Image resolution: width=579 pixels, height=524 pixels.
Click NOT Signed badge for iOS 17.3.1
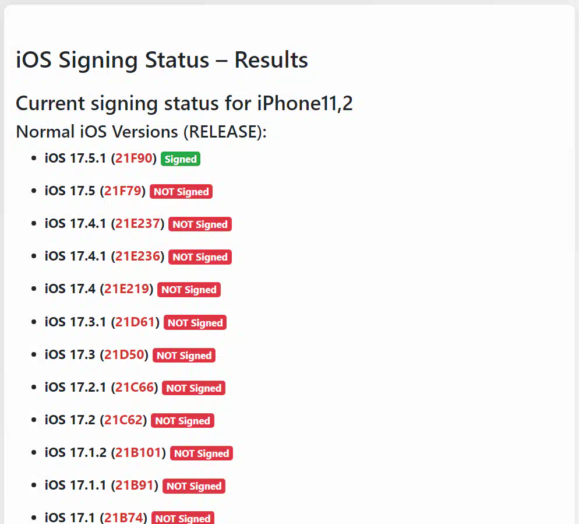[195, 322]
